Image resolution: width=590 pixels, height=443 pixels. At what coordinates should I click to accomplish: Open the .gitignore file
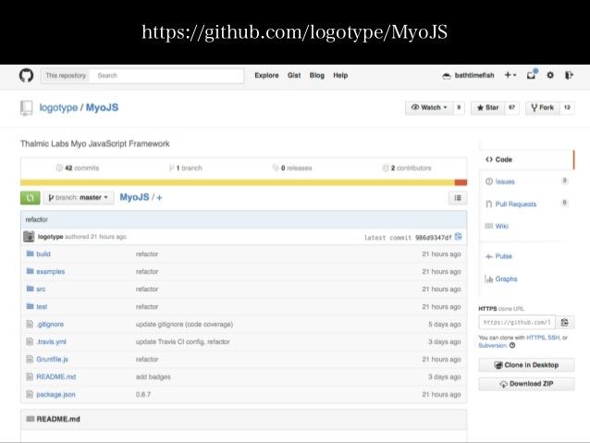pyautogui.click(x=50, y=324)
